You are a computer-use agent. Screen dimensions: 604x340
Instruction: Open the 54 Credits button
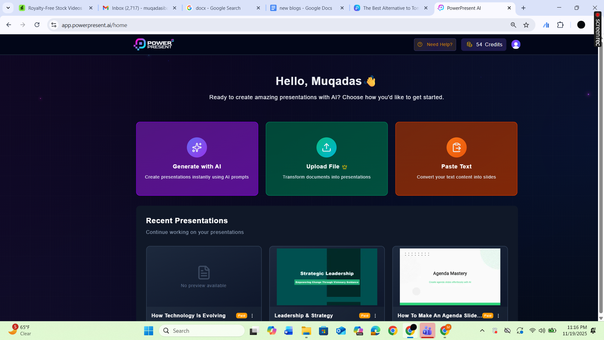coord(484,44)
